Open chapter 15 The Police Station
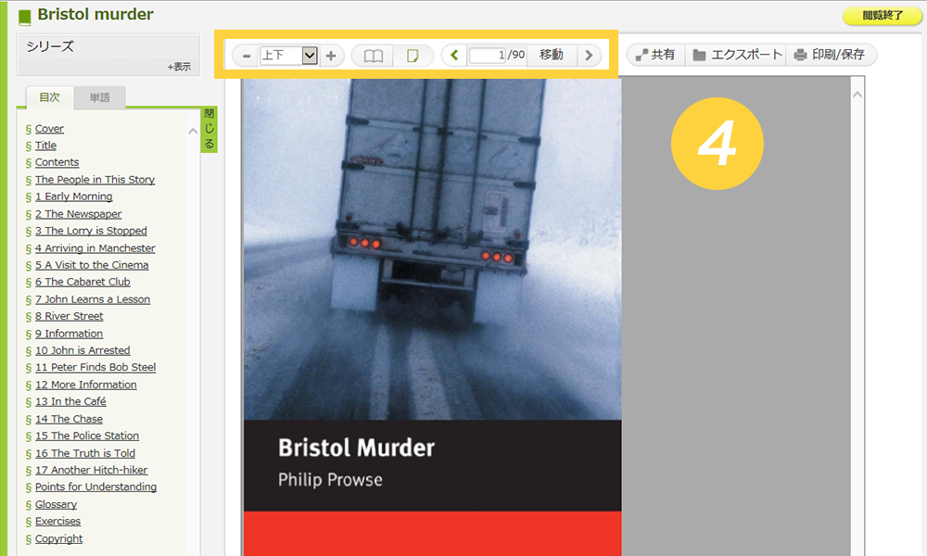 (x=87, y=436)
